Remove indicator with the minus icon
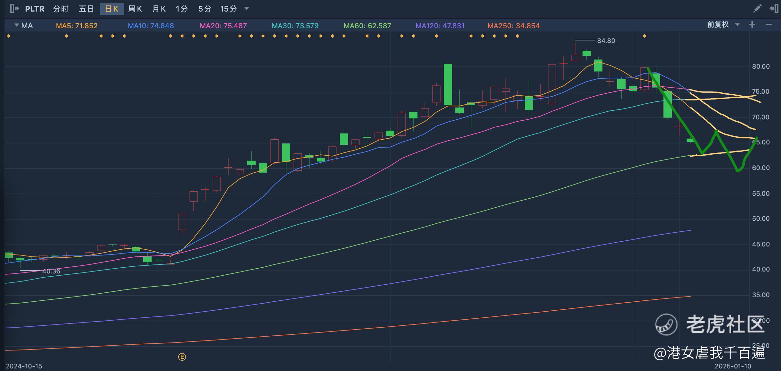Image resolution: width=781 pixels, height=371 pixels. click(x=769, y=25)
